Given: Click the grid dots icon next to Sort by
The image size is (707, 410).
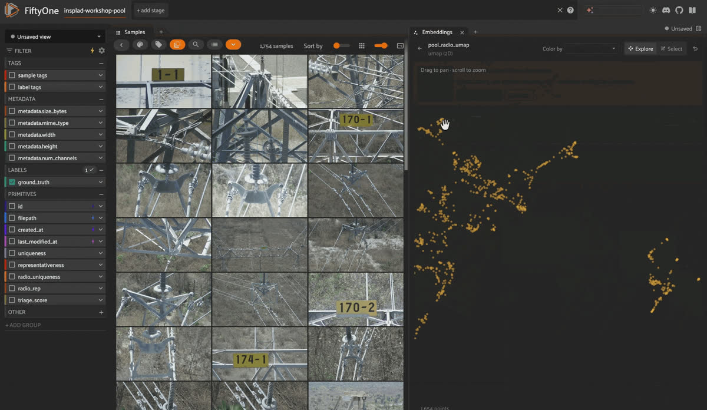Looking at the screenshot, I should point(362,46).
